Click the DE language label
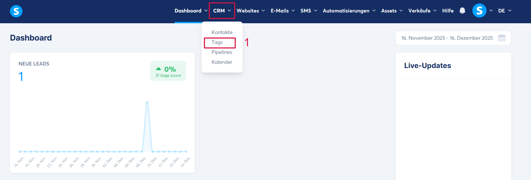531x180 pixels. pos(501,11)
